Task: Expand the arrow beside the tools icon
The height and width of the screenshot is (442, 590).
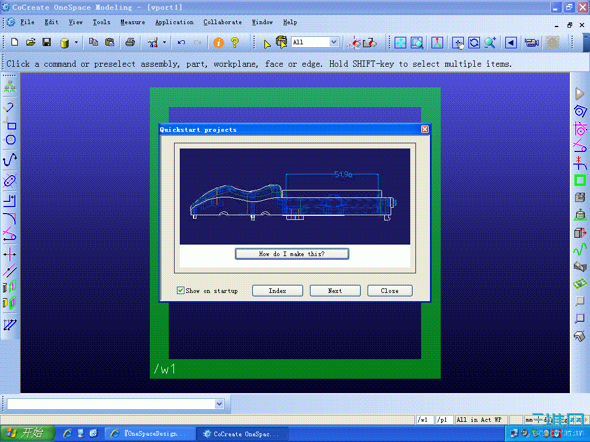Action: [x=164, y=43]
